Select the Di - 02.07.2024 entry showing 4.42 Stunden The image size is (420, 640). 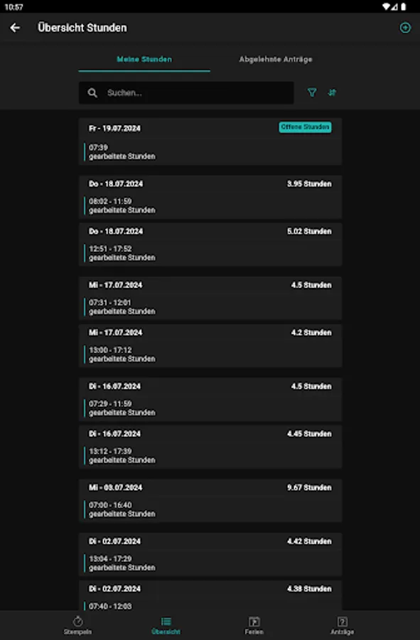(210, 555)
